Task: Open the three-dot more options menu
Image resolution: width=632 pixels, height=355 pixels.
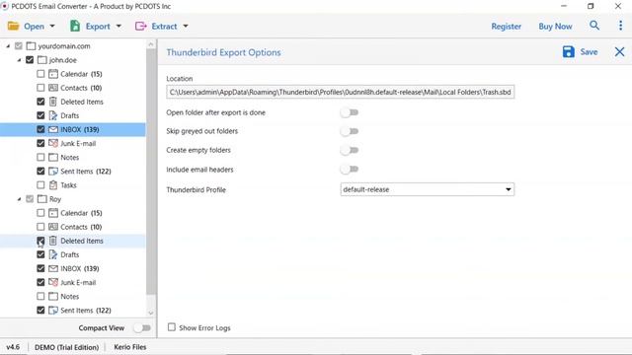Action: coord(620,26)
